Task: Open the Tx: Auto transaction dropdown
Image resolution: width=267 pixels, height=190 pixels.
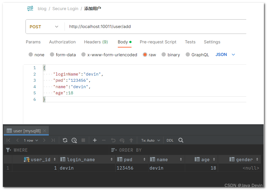Action: click(151, 140)
